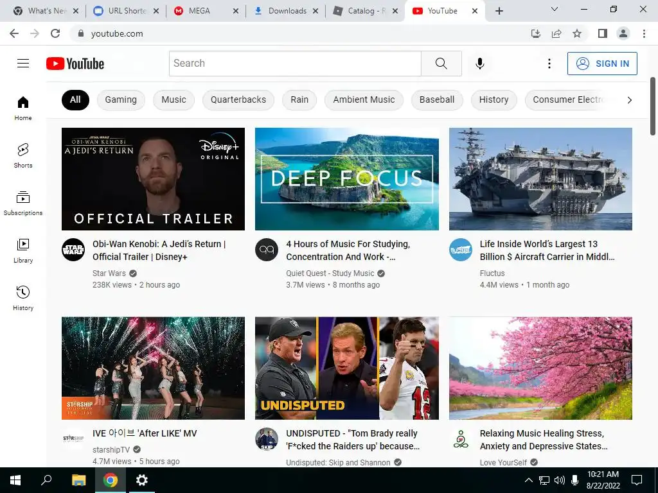Open Life Inside World's Largest Aircraft Carrier title
This screenshot has width=658, height=493.
coord(547,250)
